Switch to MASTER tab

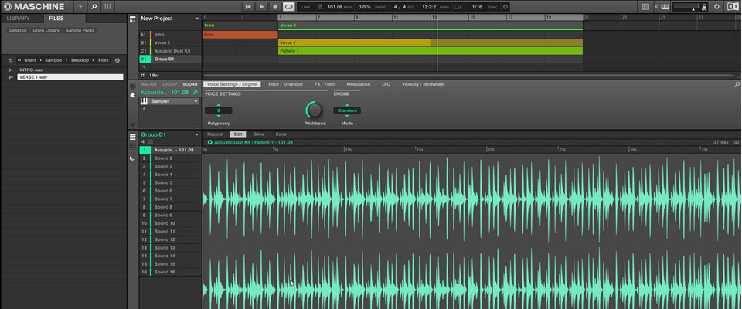[x=148, y=84]
